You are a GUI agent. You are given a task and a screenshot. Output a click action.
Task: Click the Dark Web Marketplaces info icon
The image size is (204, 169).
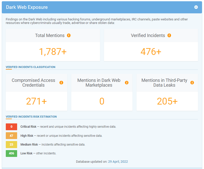tap(127, 83)
